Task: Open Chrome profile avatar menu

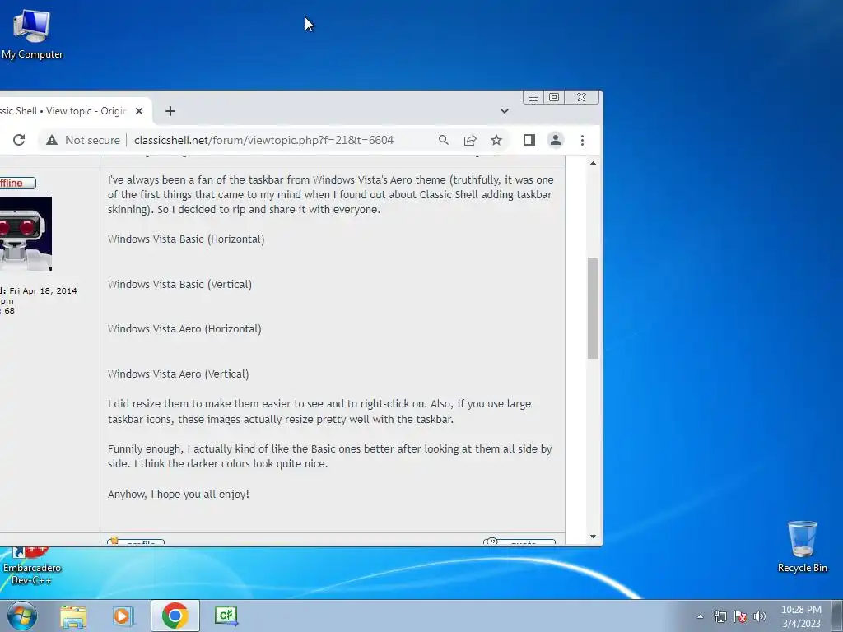Action: click(x=556, y=140)
